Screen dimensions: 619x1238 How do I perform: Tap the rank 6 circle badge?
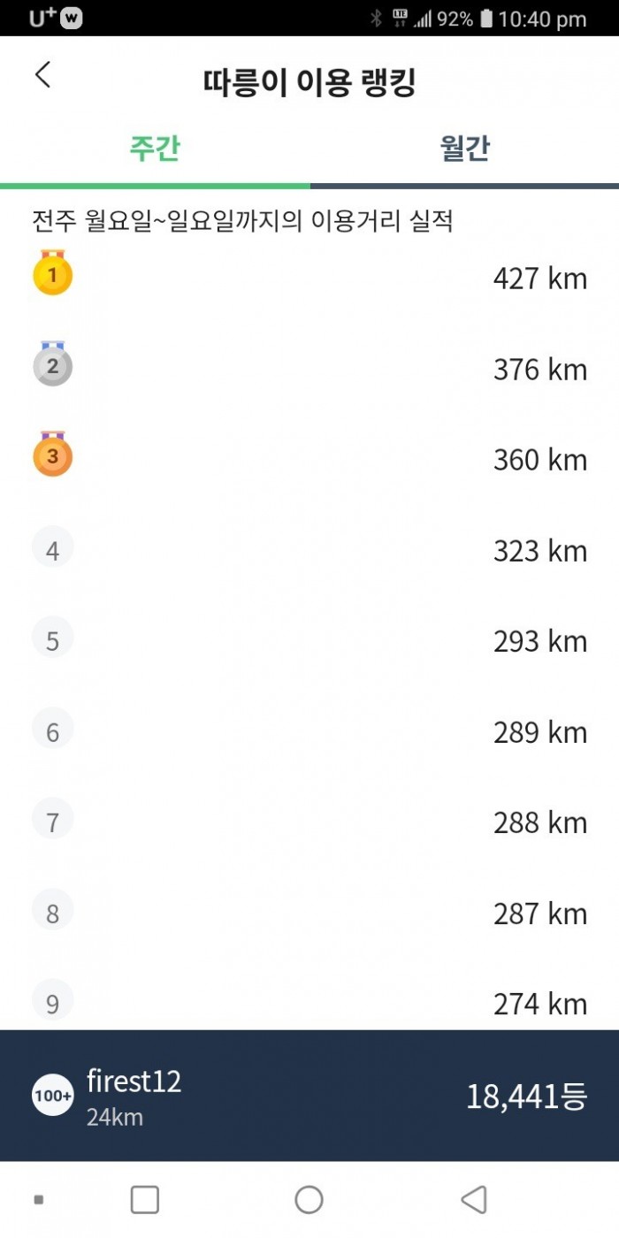click(x=52, y=730)
